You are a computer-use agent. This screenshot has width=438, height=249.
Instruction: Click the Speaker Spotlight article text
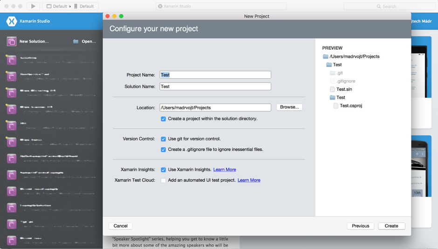click(170, 242)
